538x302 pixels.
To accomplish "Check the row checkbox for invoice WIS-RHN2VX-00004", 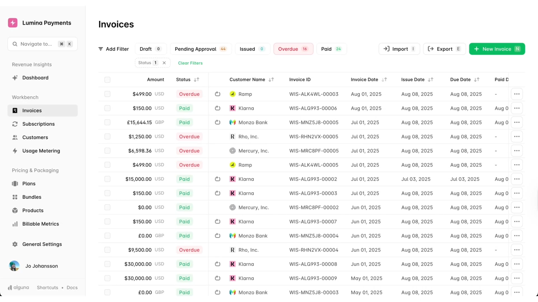I will 107,250.
